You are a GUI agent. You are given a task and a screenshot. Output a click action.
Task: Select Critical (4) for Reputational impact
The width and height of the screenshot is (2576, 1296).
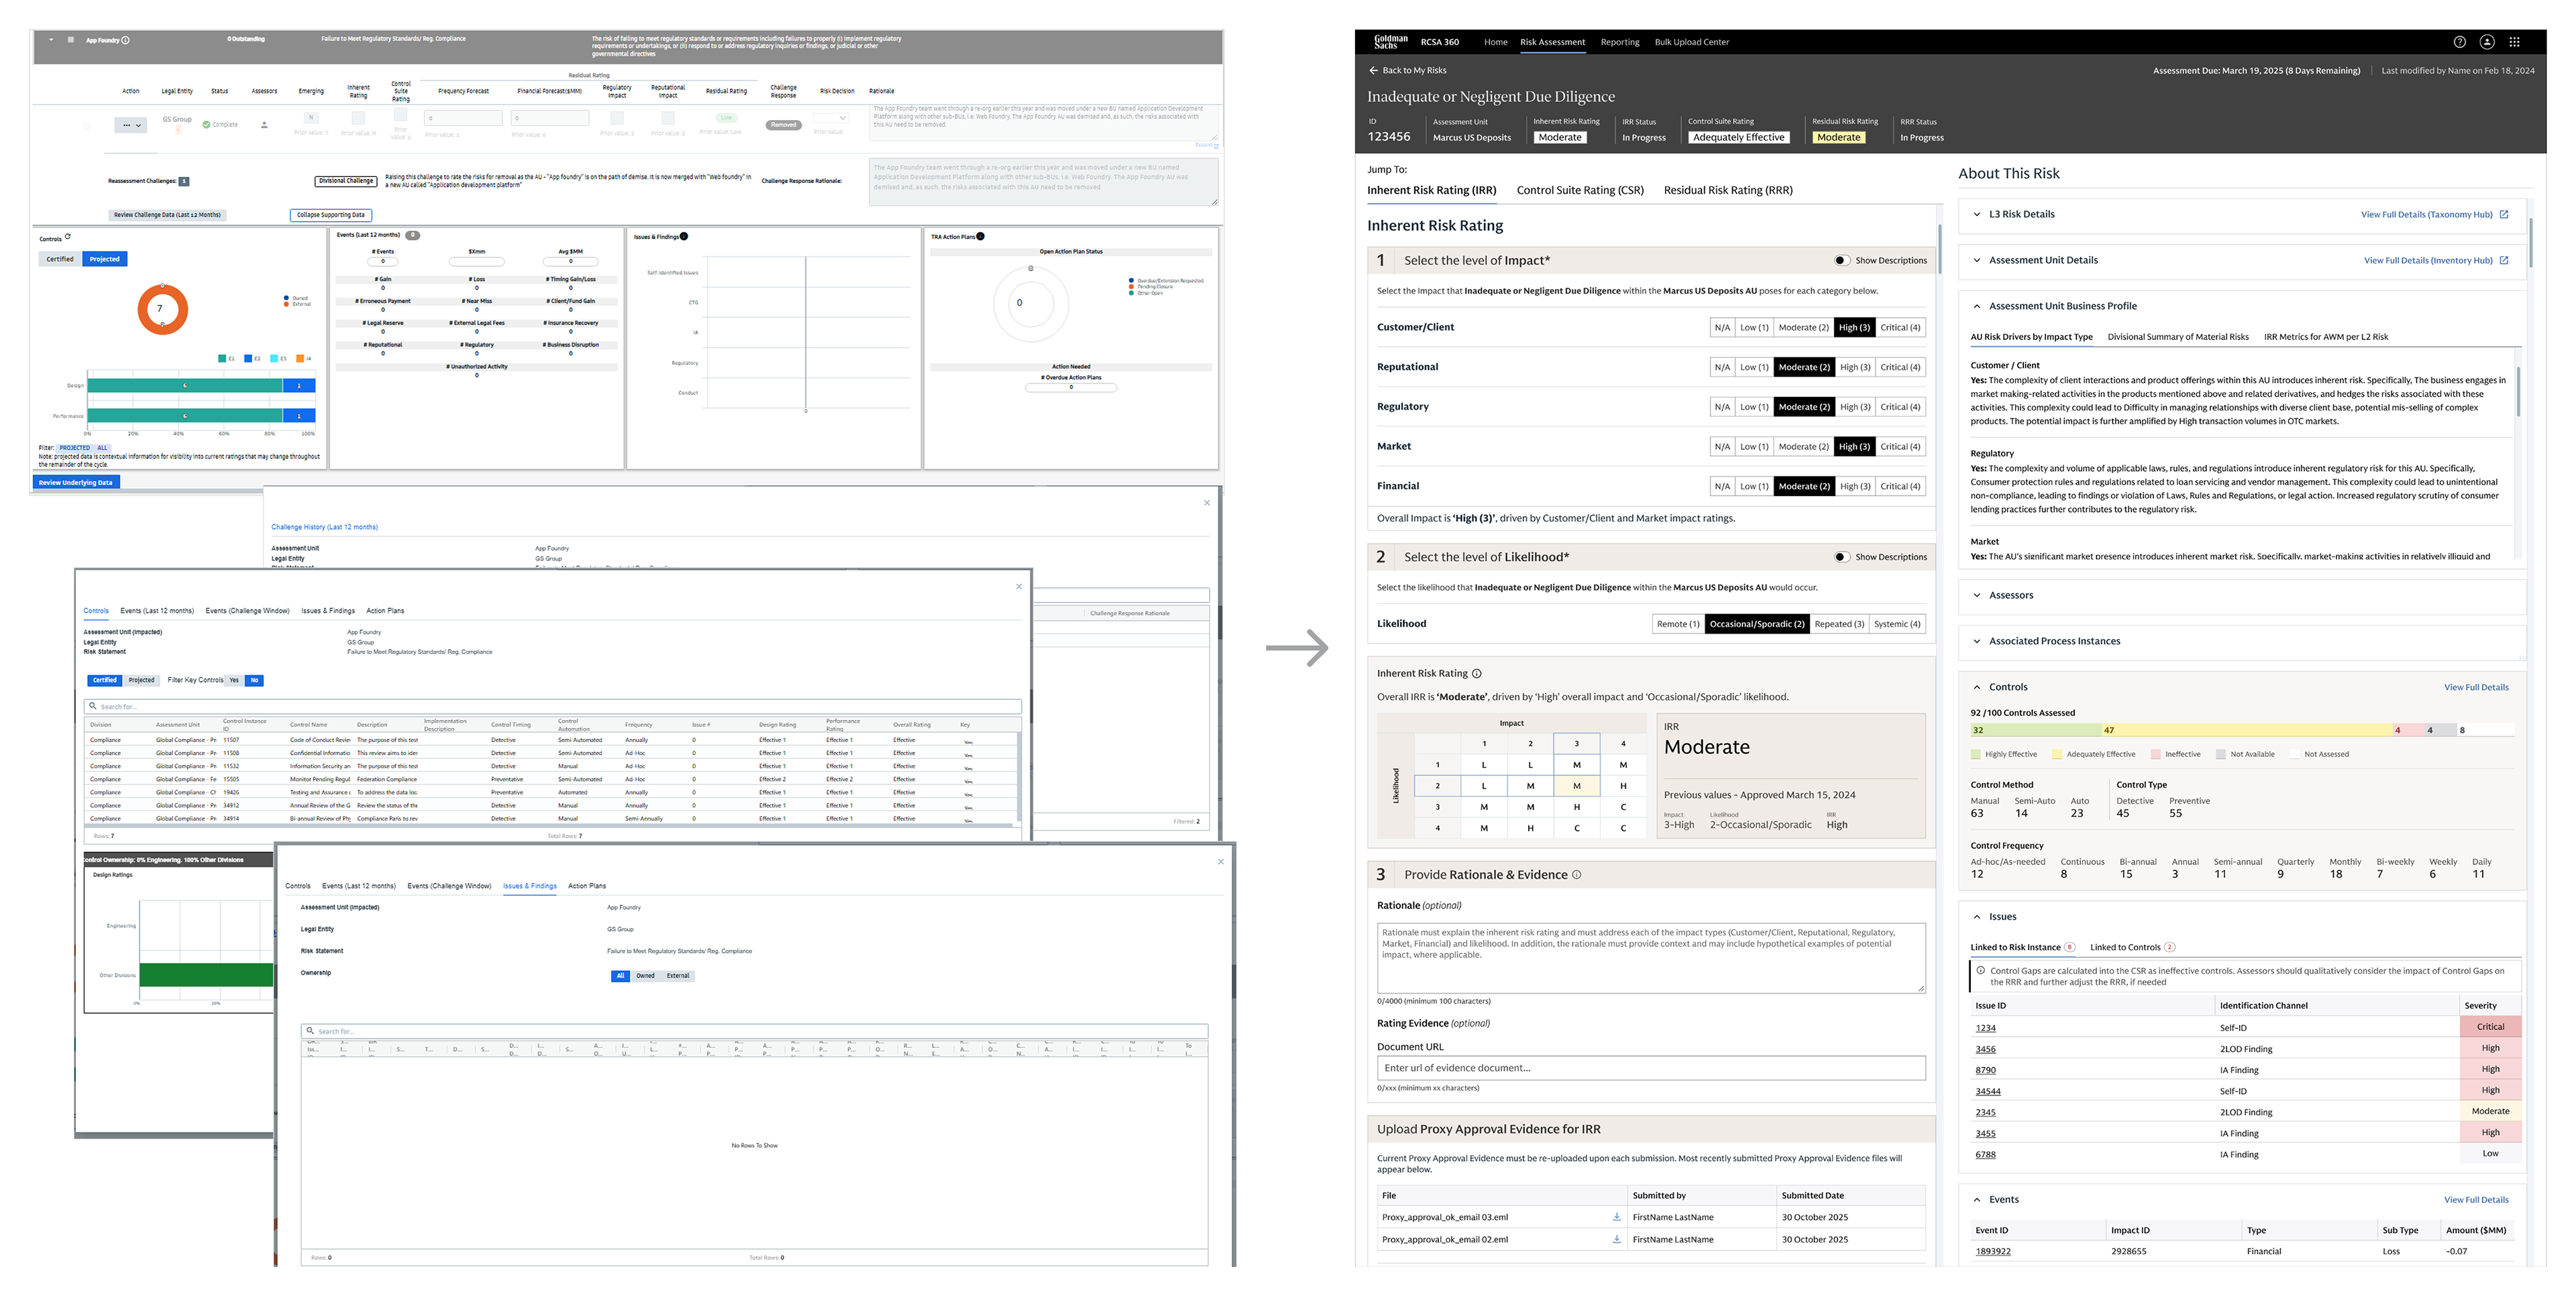click(x=1899, y=367)
